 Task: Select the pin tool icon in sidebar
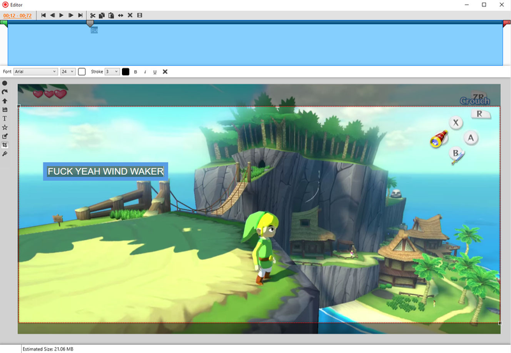[4, 154]
